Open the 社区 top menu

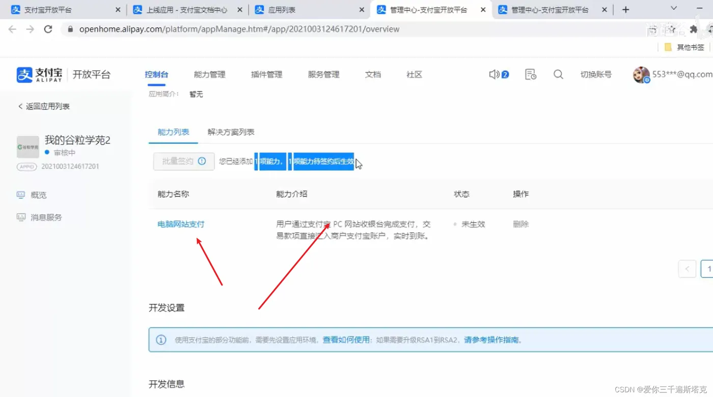[414, 74]
